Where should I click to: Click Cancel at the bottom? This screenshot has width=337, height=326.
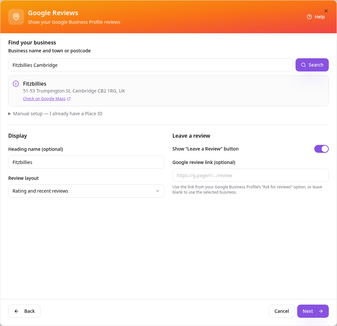click(282, 311)
